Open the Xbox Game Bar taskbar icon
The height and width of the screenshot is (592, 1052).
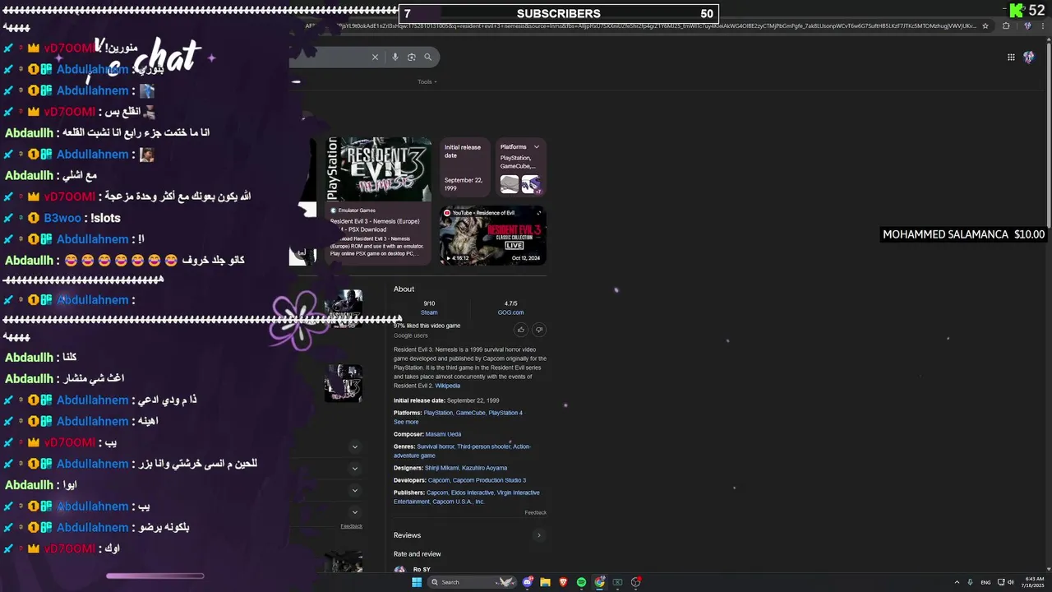point(618,582)
